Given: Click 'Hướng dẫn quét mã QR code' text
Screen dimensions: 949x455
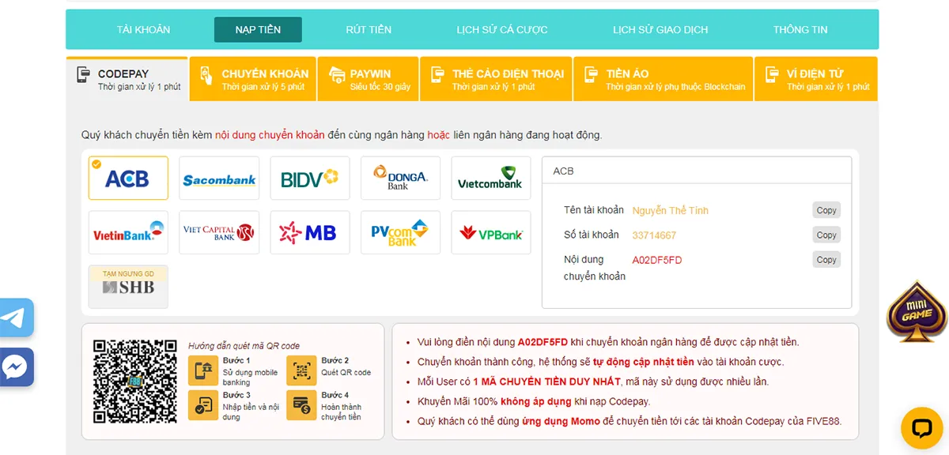Looking at the screenshot, I should click(x=244, y=346).
